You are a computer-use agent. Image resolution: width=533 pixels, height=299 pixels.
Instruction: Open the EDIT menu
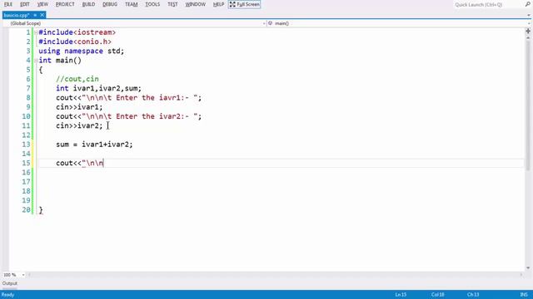pos(25,4)
